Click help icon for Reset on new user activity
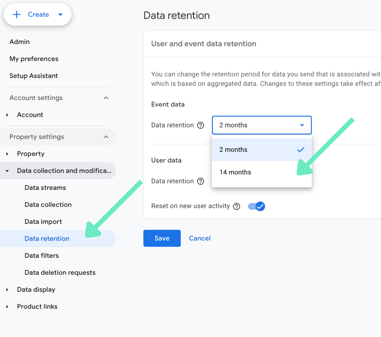381x337 pixels. click(x=236, y=206)
